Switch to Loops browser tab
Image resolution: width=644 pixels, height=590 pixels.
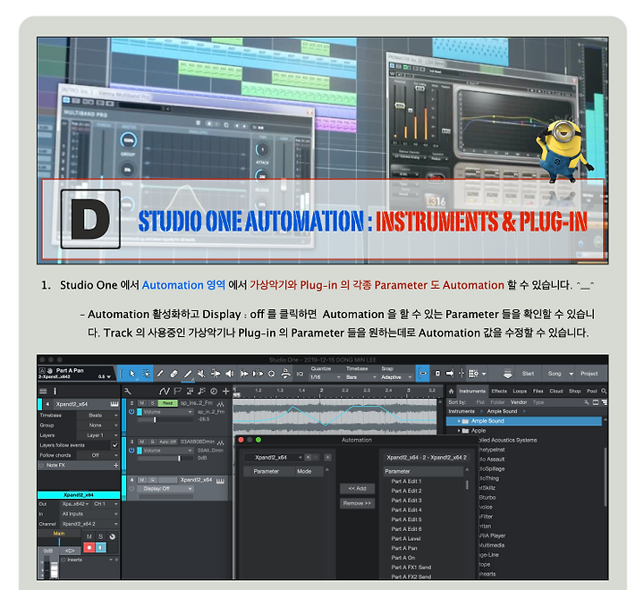tap(520, 392)
